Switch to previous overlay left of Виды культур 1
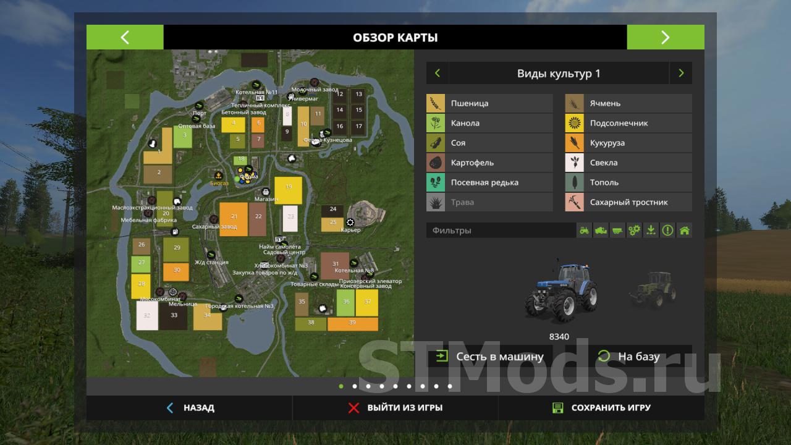 pyautogui.click(x=438, y=73)
